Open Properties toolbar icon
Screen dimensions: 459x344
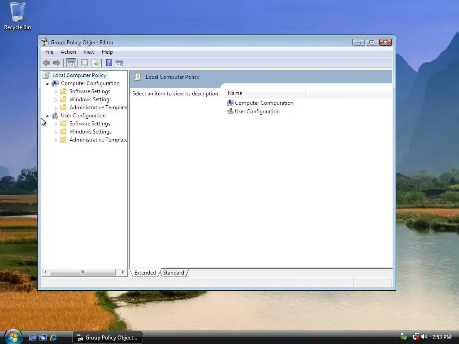tap(84, 63)
